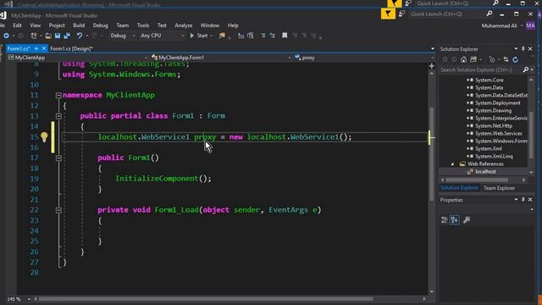Switch to the Form1.cs [Design] tab
Viewport: 542px width, 305px height.
click(71, 49)
